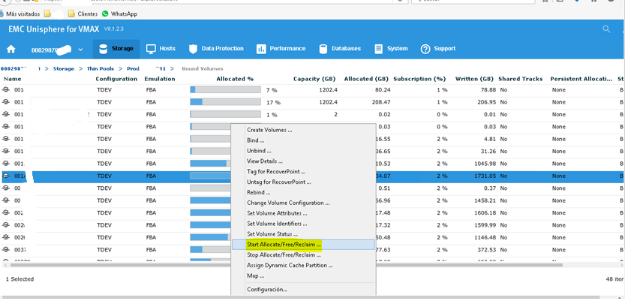Sort by Allocated (GB) column header
The width and height of the screenshot is (625, 301).
366,79
